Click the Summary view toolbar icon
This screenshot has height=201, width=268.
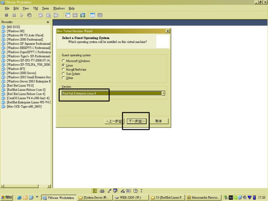[92, 15]
